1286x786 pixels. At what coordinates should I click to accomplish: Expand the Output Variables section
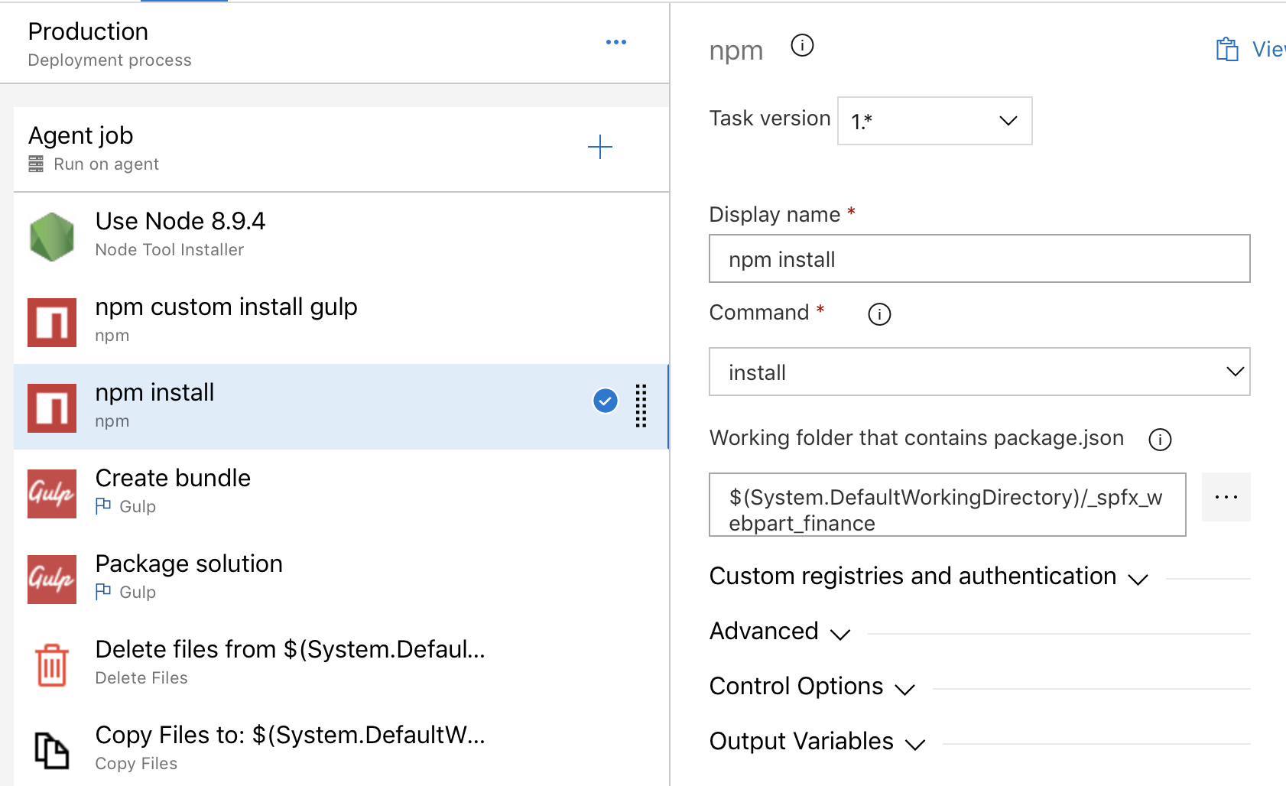point(817,742)
